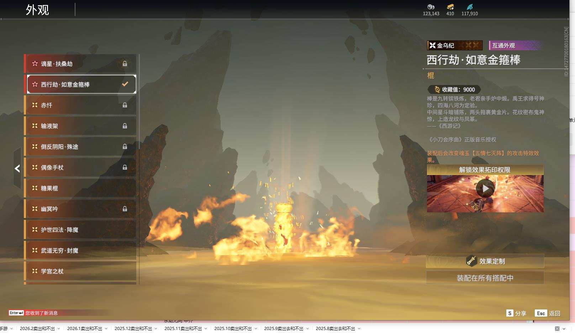The image size is (575, 334).
Task: Switch to the 2025.10卖出和不出 sheet tab
Action: click(233, 329)
